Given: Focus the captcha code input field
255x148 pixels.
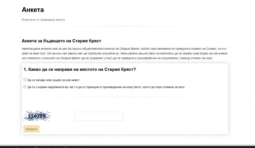Looking at the screenshot, I should (99, 116).
